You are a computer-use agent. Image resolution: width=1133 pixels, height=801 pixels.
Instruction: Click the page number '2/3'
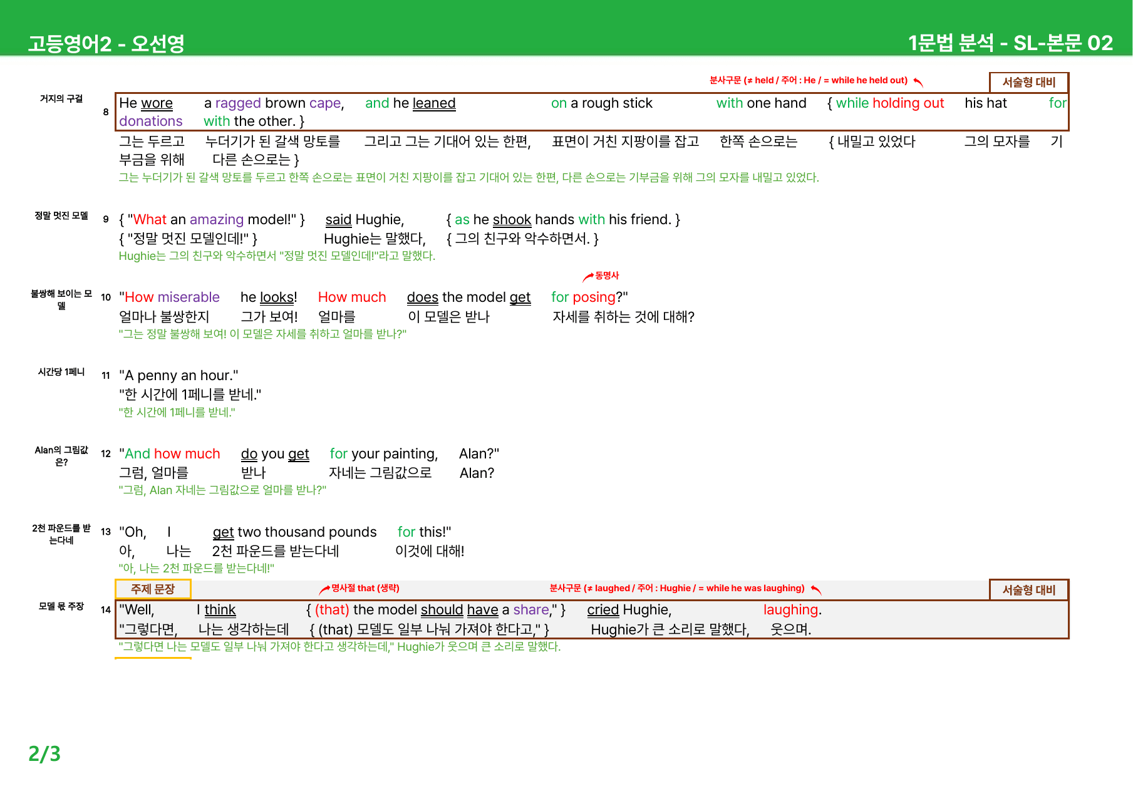tap(44, 753)
